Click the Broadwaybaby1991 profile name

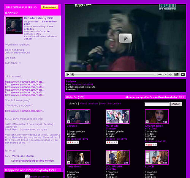(x=39, y=18)
